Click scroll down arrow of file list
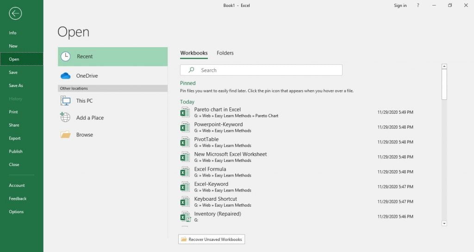 444,224
